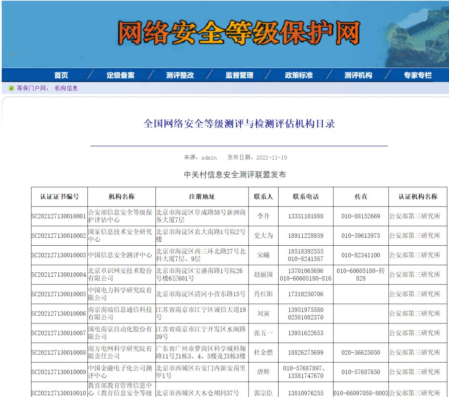Viewport: 449px width, 397px height.
Task: Open the 定级备案 navigation item
Action: (x=121, y=75)
